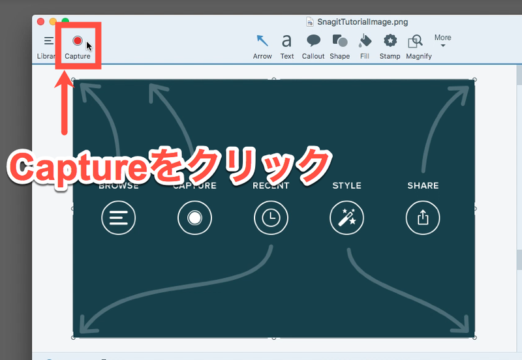Click the top-center selection handle of image
Viewport: 522px width, 360px height.
(x=274, y=79)
